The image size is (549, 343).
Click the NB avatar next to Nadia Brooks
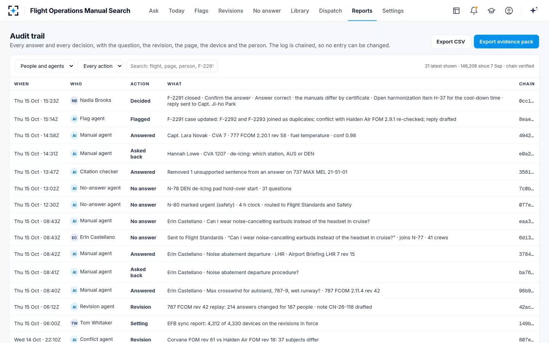[74, 101]
